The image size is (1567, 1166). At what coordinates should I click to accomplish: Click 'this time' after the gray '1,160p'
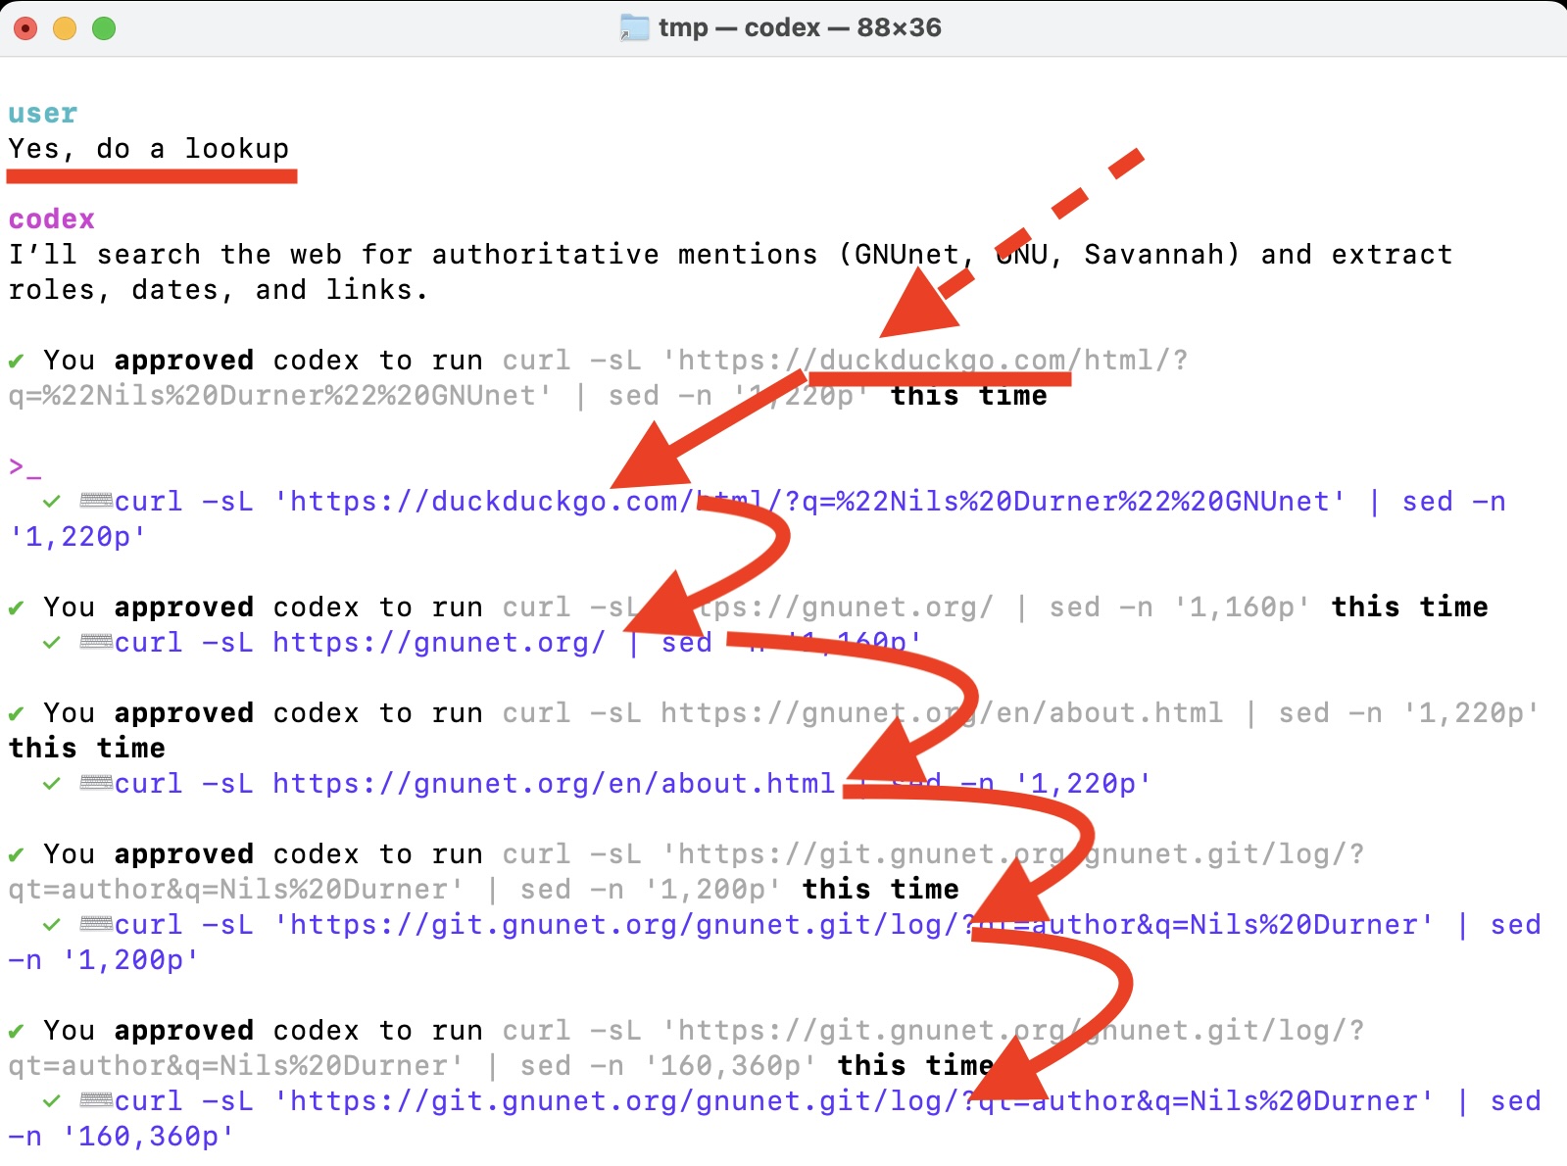pyautogui.click(x=1409, y=607)
